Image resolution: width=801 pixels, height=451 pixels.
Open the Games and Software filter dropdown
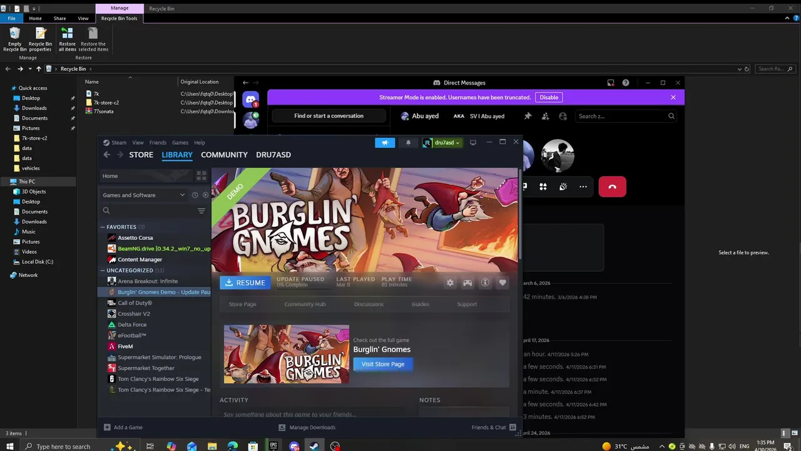pyautogui.click(x=144, y=195)
